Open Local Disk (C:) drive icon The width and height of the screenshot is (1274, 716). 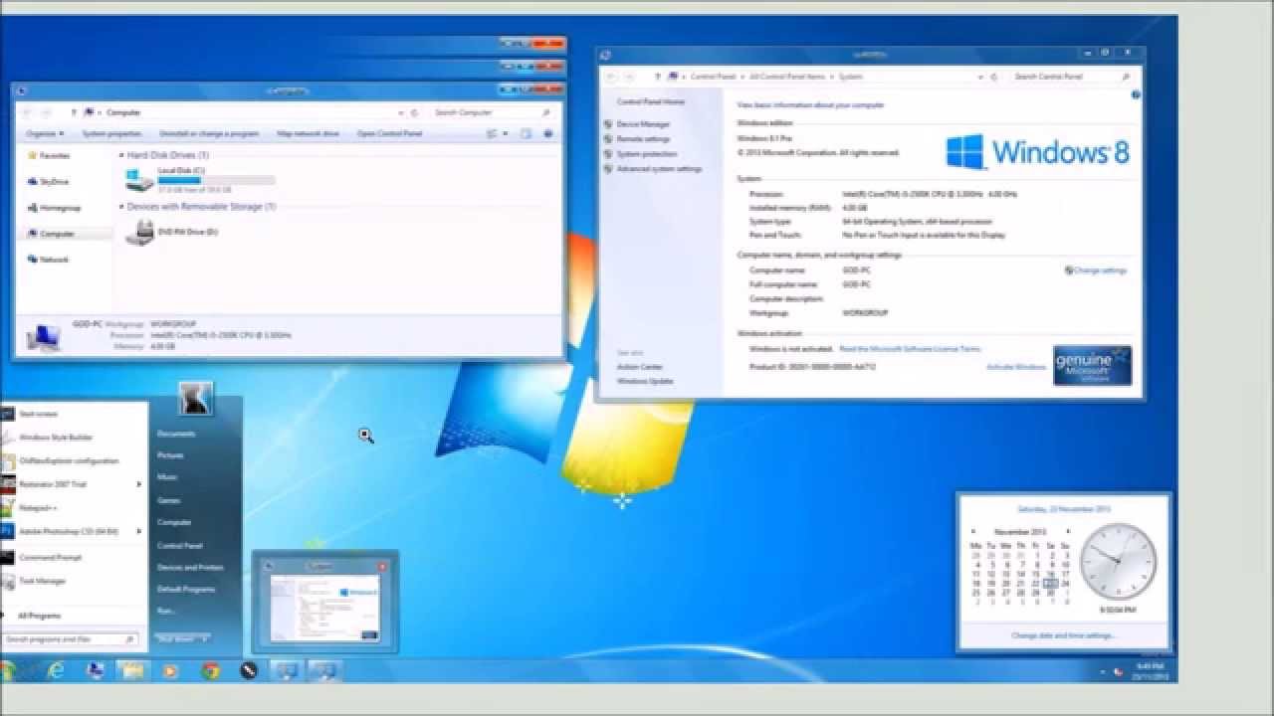[139, 180]
